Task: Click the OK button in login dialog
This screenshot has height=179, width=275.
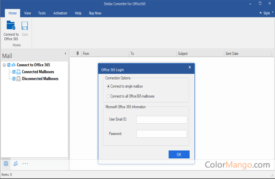Action: 179,154
